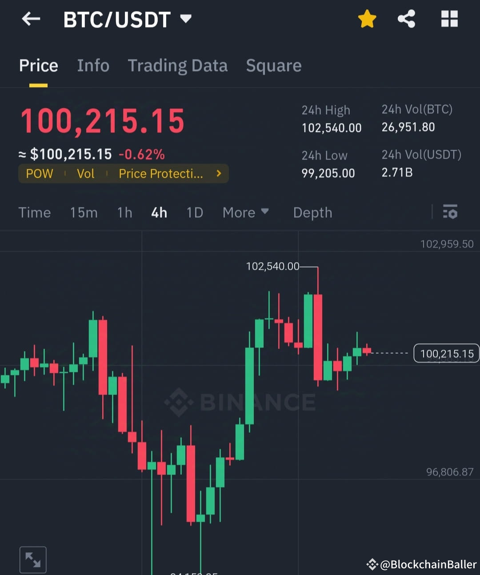
Task: Expand the Price Protection details chevron
Action: point(218,174)
